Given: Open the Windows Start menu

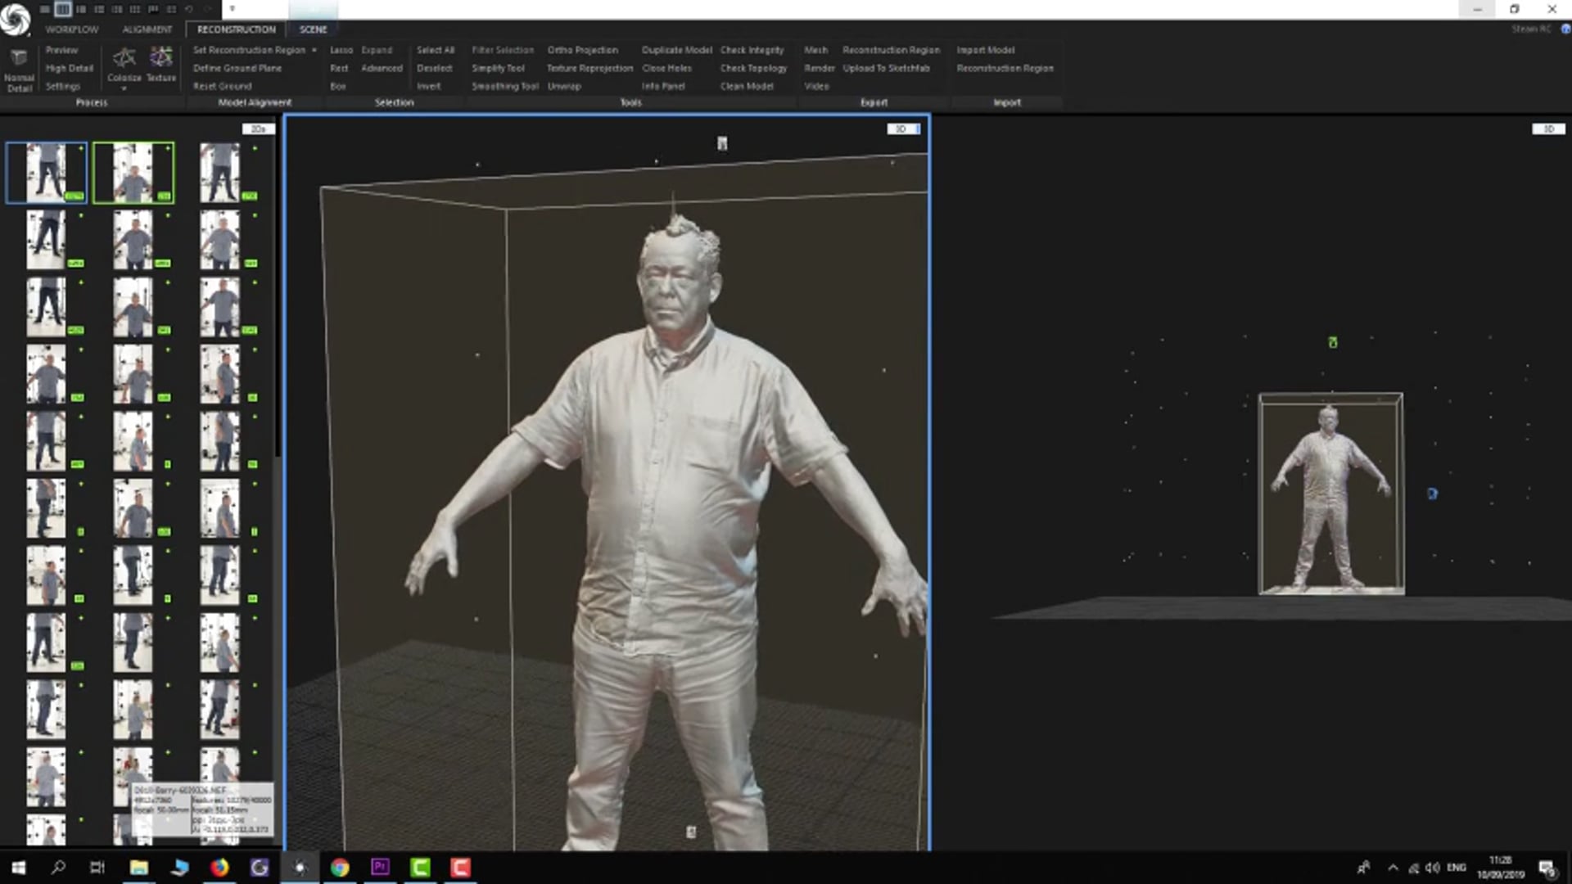Looking at the screenshot, I should 18,868.
